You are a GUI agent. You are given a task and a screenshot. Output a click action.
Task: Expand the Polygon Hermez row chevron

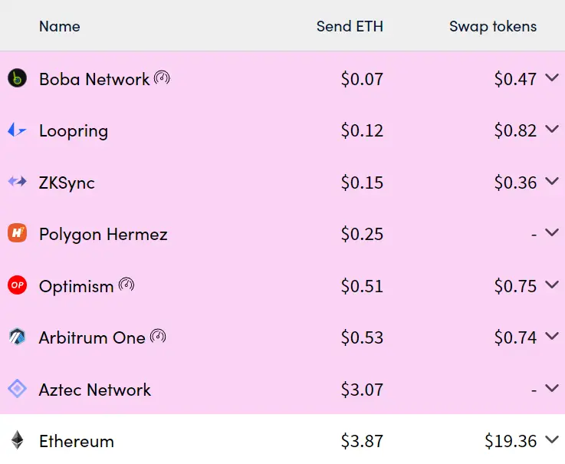coord(552,233)
